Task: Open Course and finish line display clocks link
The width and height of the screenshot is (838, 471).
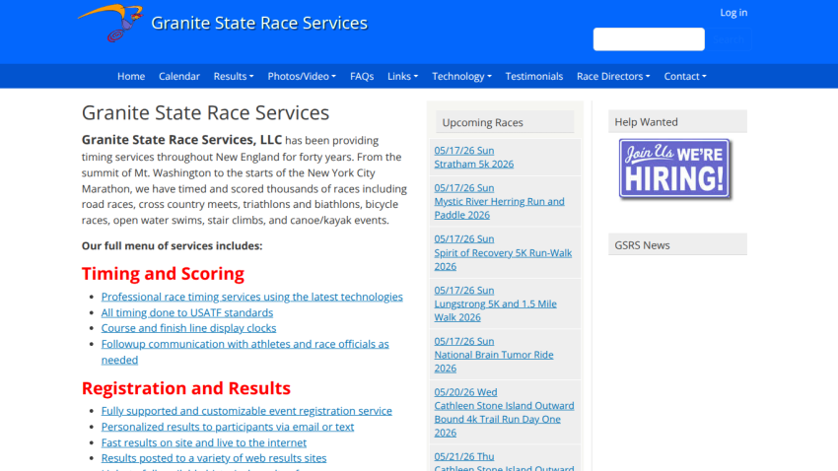Action: (188, 328)
